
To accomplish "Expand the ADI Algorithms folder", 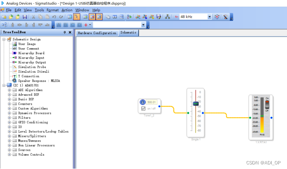I will point(9,90).
